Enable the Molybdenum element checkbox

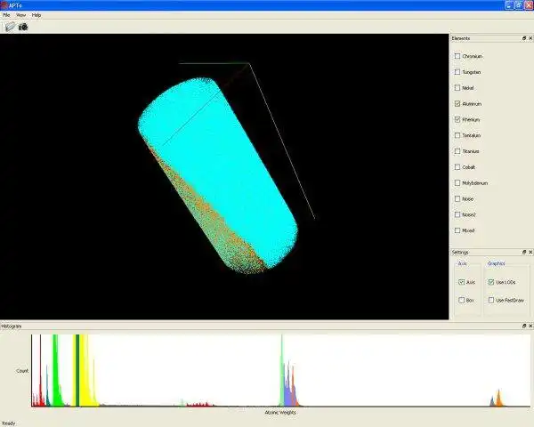[457, 183]
